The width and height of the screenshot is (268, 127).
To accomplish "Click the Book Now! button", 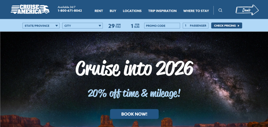I will pyautogui.click(x=134, y=114).
